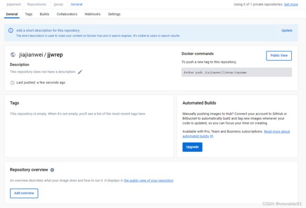Click the globe public repository icon
306x208 pixels.
coord(13,55)
